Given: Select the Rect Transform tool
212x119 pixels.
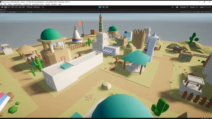Looking at the screenshot, I should coord(16,7).
